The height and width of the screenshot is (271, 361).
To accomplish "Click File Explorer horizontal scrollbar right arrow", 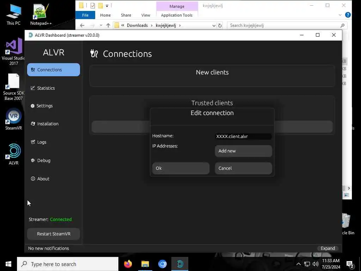I will click(x=349, y=188).
